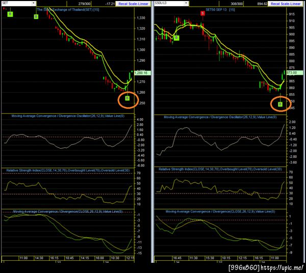The width and height of the screenshot is (306, 273).
Task: Open the SET symbol dropdown arrow
Action: tap(33, 3)
